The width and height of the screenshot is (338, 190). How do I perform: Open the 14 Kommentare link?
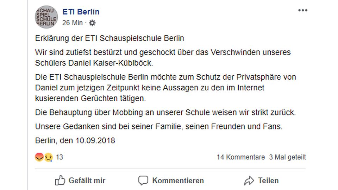pyautogui.click(x=240, y=157)
